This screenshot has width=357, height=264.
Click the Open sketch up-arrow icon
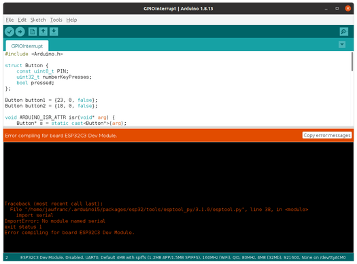point(43,32)
